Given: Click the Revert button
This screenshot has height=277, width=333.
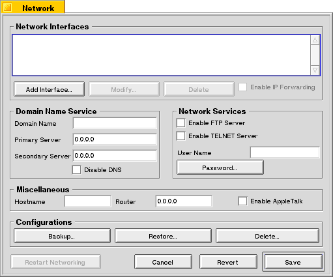Looking at the screenshot, I should click(x=228, y=262).
